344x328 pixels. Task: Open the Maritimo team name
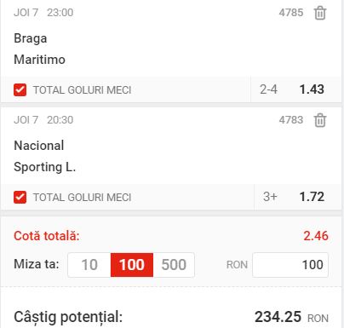(x=39, y=60)
